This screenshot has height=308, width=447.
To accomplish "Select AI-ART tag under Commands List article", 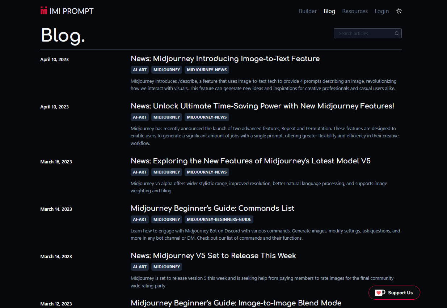I will tap(140, 219).
